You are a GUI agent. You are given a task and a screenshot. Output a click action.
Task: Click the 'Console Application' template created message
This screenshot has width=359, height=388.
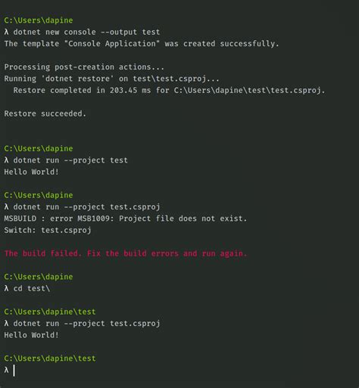tap(142, 44)
